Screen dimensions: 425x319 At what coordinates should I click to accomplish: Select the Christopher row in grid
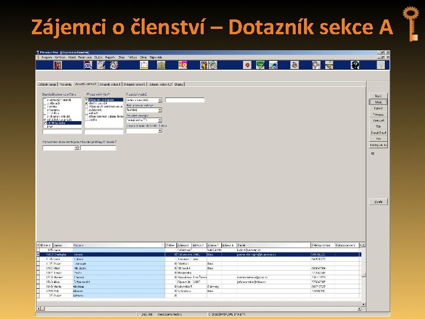200,255
